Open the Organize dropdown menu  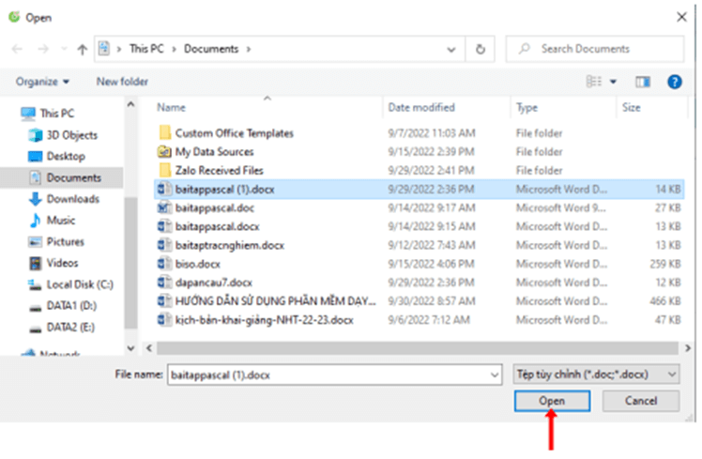pos(42,82)
